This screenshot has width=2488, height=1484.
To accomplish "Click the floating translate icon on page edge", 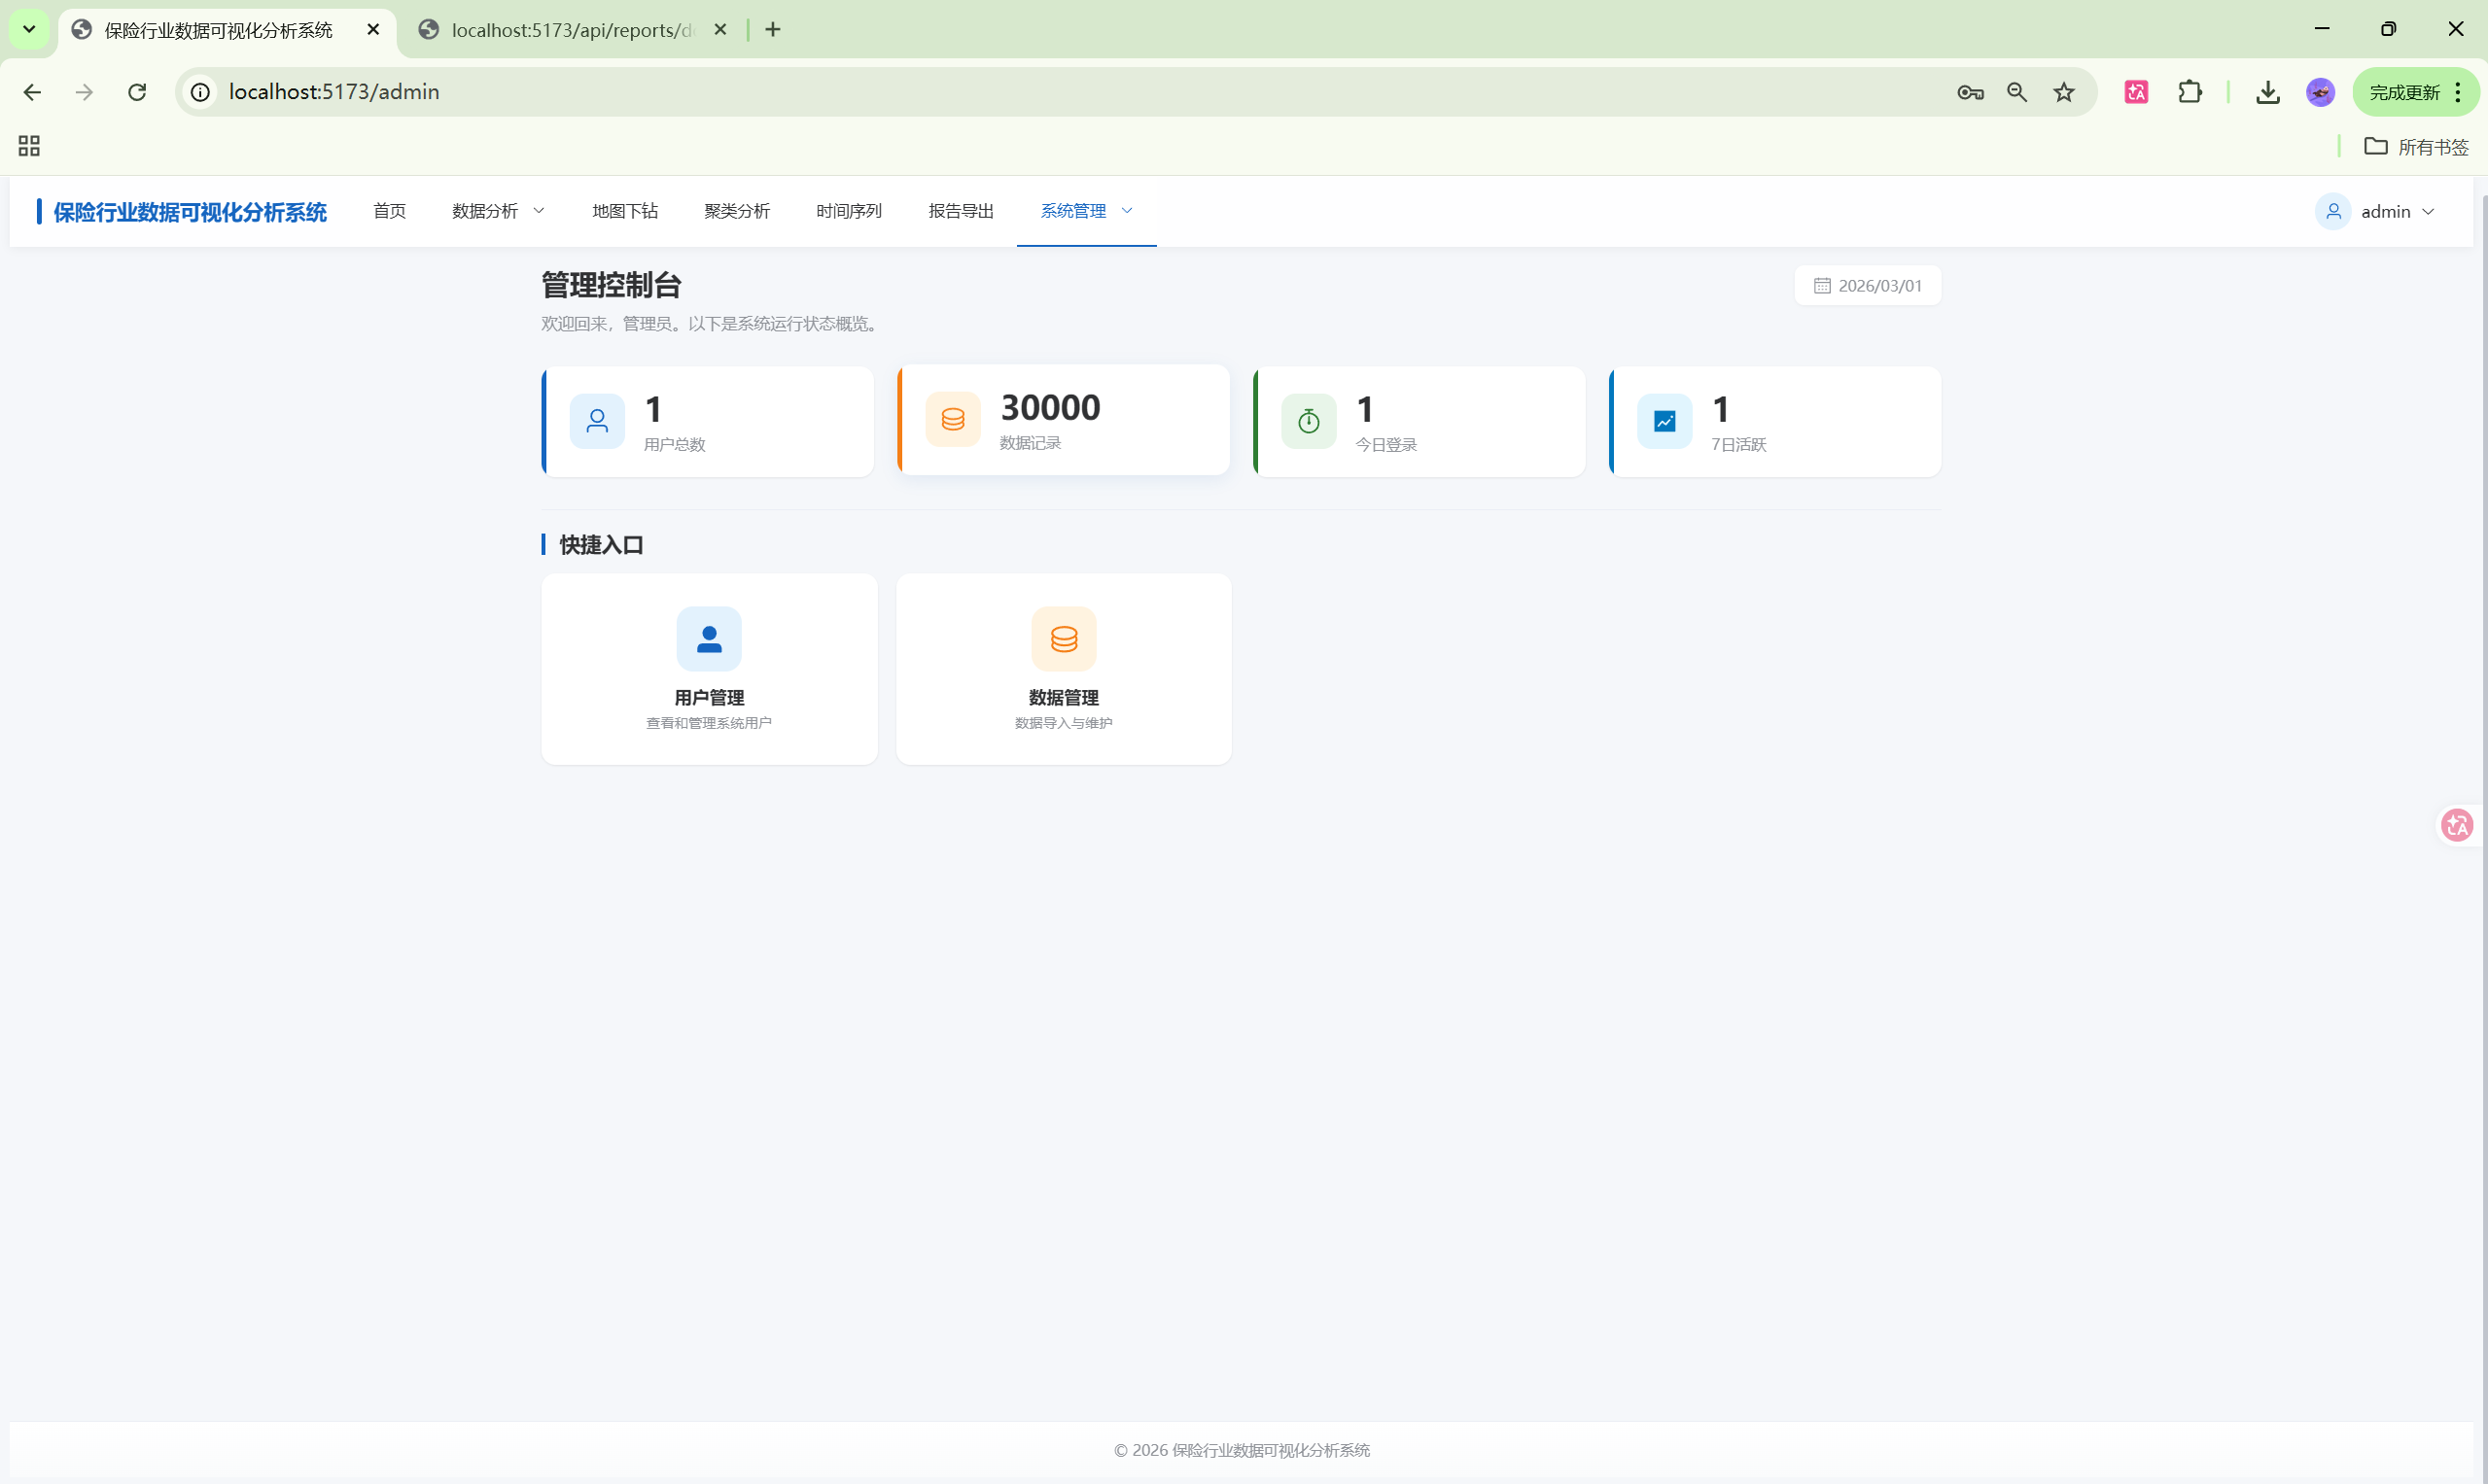I will coord(2457,825).
